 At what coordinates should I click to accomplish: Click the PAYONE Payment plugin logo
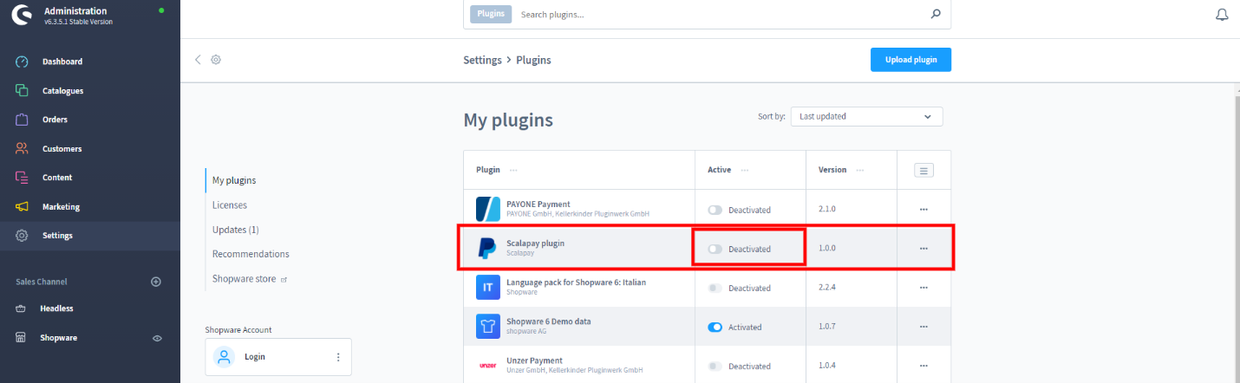(x=488, y=210)
